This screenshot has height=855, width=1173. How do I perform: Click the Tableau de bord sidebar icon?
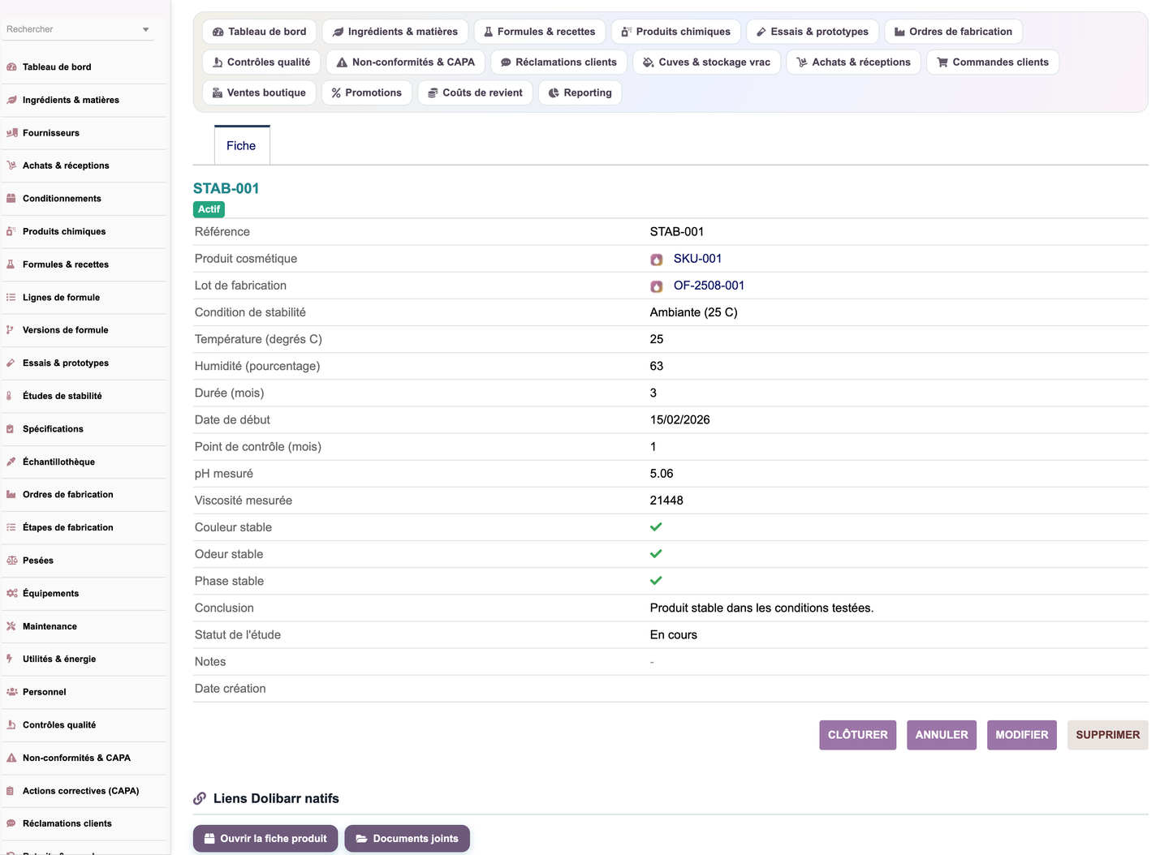(11, 67)
